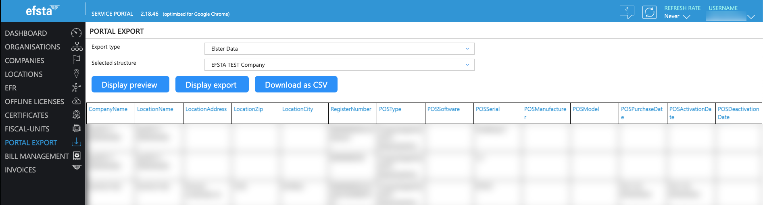Click the Locations pin icon

pos(76,74)
